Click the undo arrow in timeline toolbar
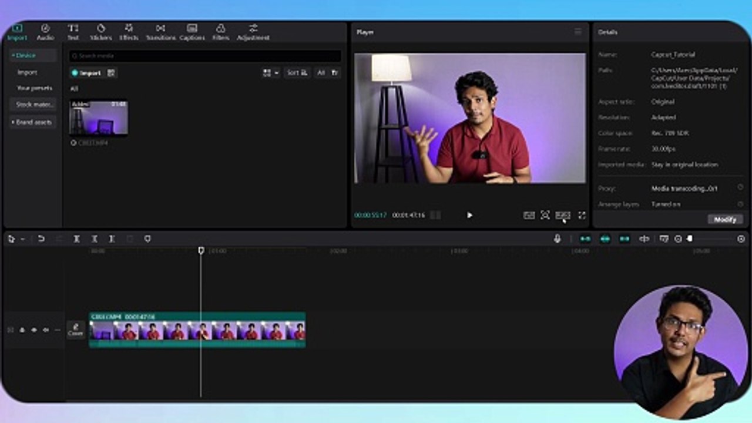The image size is (752, 423). pyautogui.click(x=41, y=239)
